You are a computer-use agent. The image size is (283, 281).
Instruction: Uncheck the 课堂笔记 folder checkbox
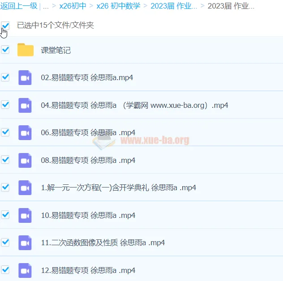pyautogui.click(x=5, y=50)
